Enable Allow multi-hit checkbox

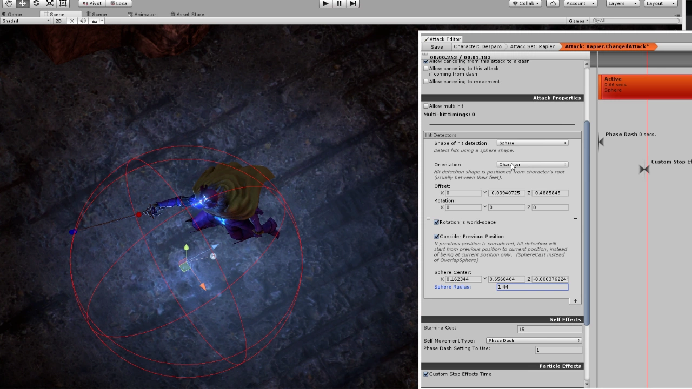click(426, 106)
